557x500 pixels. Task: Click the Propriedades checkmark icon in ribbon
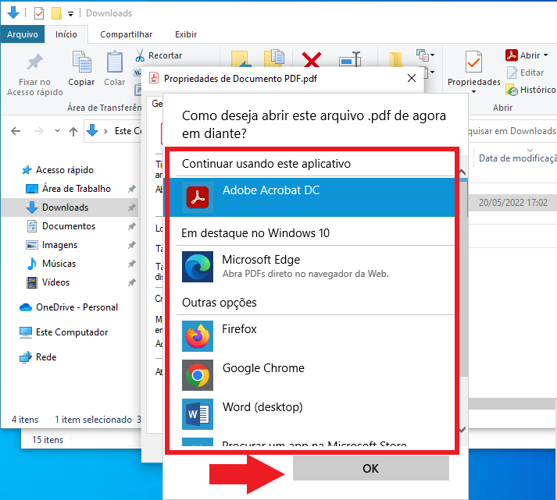click(x=473, y=62)
